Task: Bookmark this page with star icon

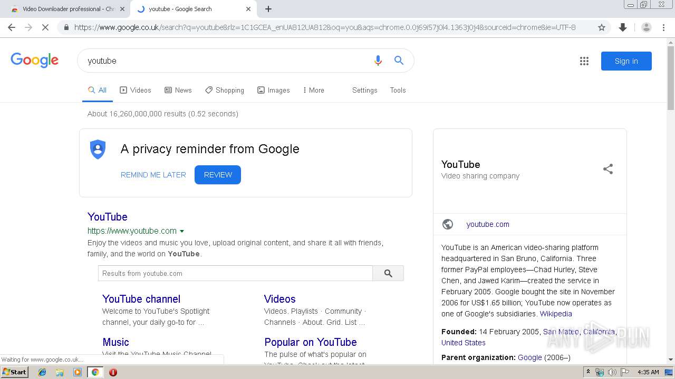Action: [602, 27]
